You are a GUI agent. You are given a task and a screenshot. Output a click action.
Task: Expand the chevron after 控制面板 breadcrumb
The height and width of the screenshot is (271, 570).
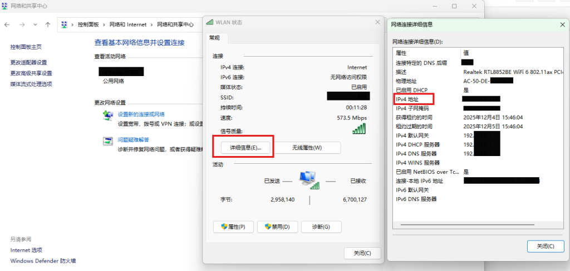104,24
